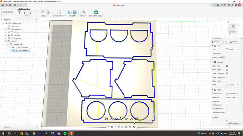Step forward in simulation
This screenshot has width=243, height=136.
click(x=126, y=118)
